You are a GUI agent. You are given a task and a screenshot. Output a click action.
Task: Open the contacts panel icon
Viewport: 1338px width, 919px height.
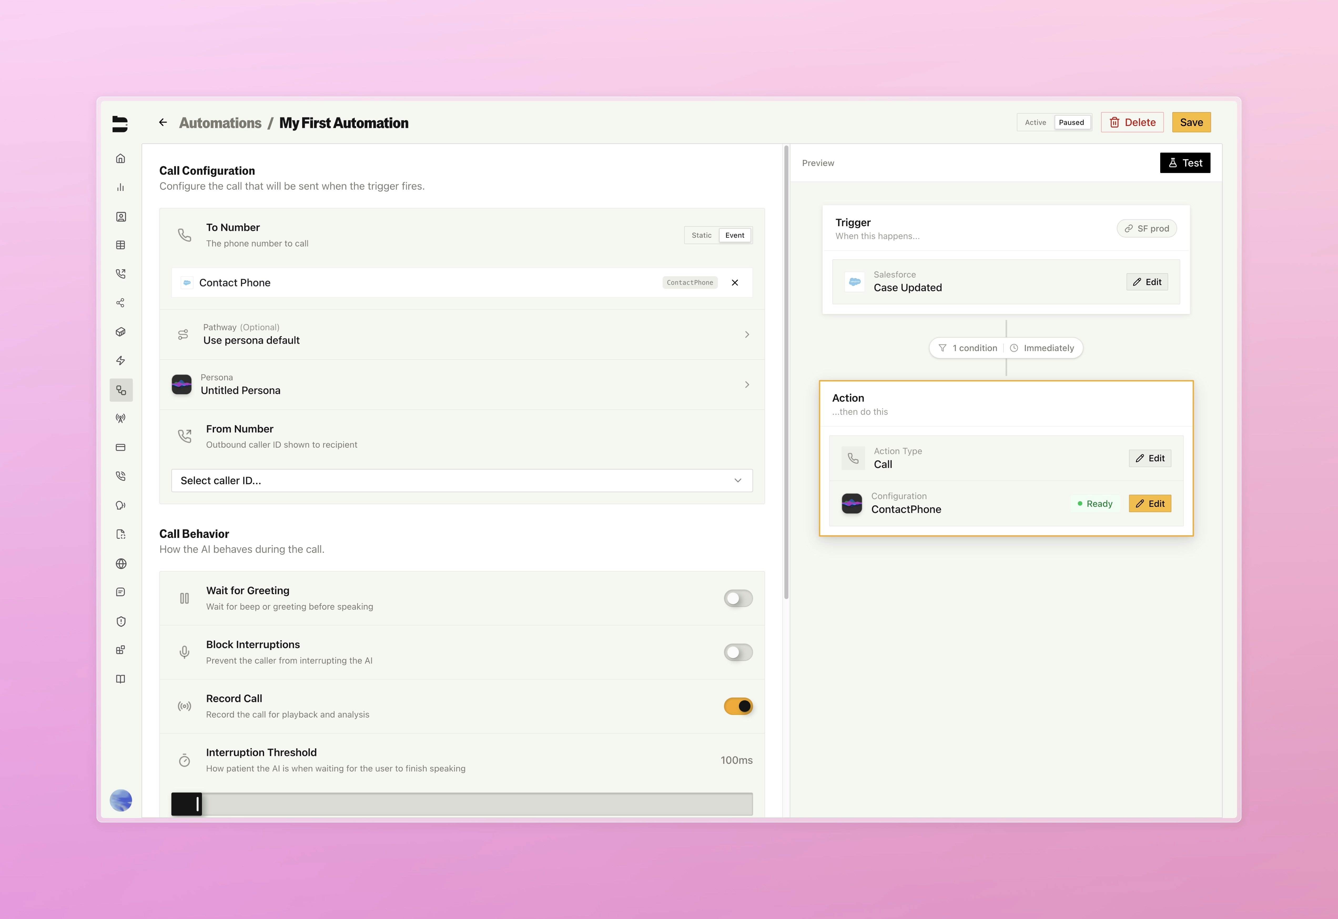pyautogui.click(x=121, y=216)
